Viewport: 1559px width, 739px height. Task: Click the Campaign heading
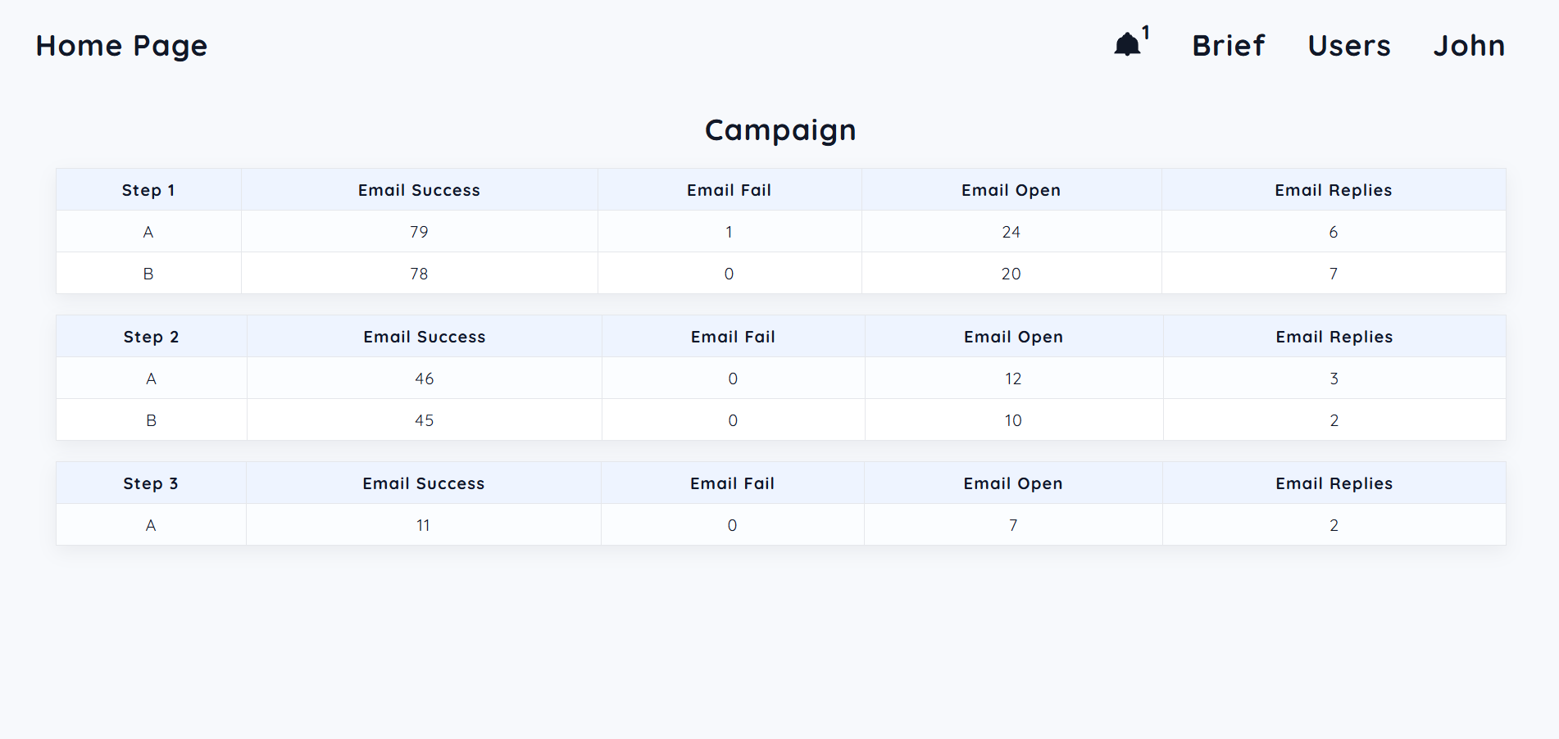coord(780,130)
